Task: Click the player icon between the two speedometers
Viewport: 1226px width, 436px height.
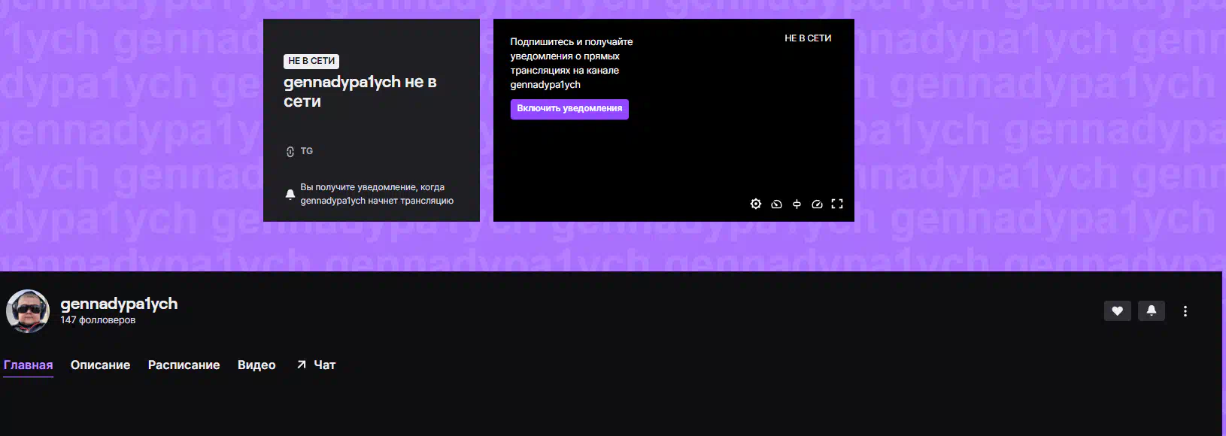Action: point(797,204)
